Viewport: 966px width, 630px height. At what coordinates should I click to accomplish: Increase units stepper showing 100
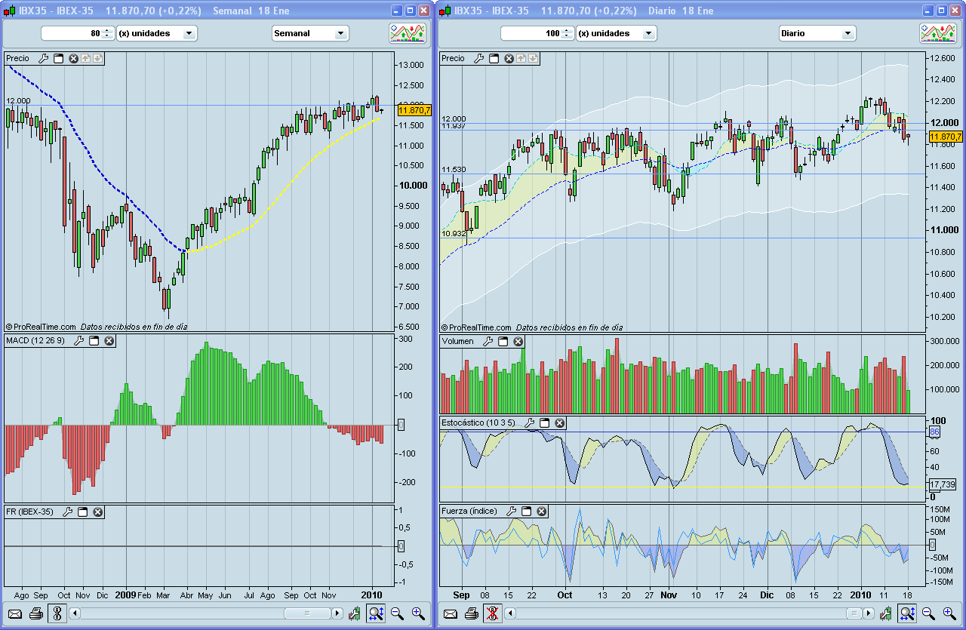(568, 30)
